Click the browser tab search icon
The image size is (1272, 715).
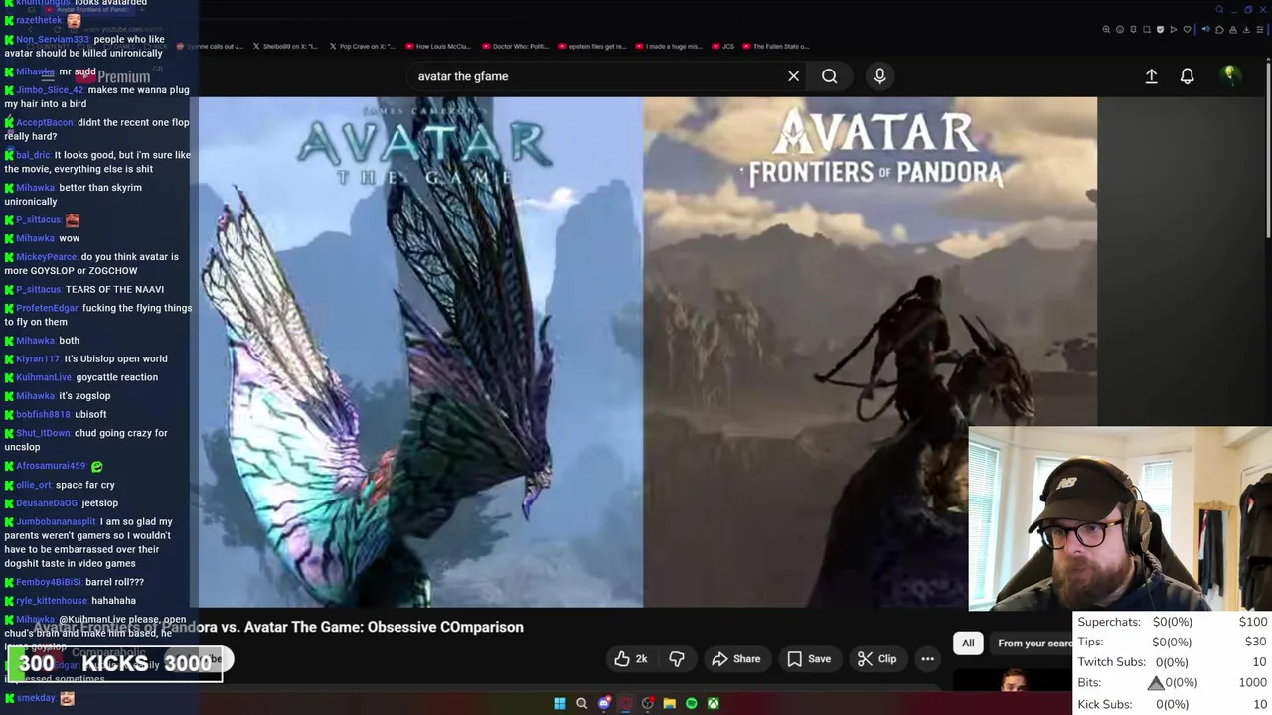point(1219,10)
